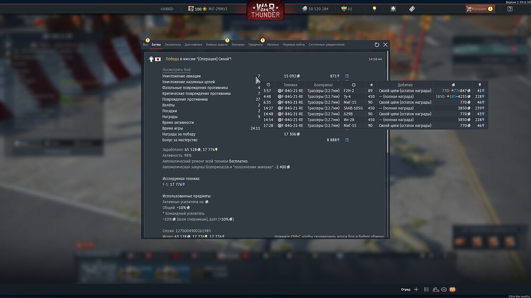Screen dimensions: 531x298
Task: Click the trophy victory icon
Action: [x=151, y=59]
